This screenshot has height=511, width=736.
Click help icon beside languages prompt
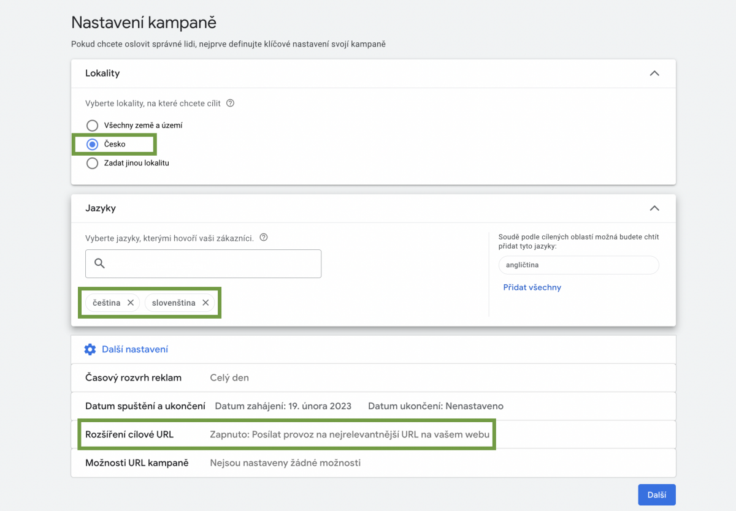click(264, 238)
